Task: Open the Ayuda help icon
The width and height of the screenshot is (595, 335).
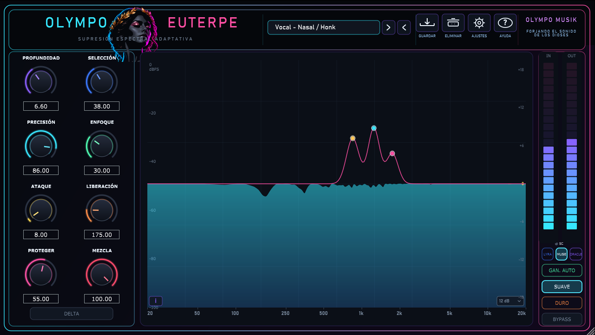Action: point(505,23)
